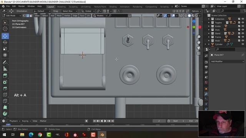Open the Vertex menu in viewport header
This screenshot has height=138, width=246.
tap(67, 16)
